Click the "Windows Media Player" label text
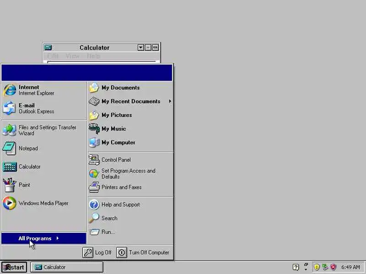 click(x=43, y=203)
